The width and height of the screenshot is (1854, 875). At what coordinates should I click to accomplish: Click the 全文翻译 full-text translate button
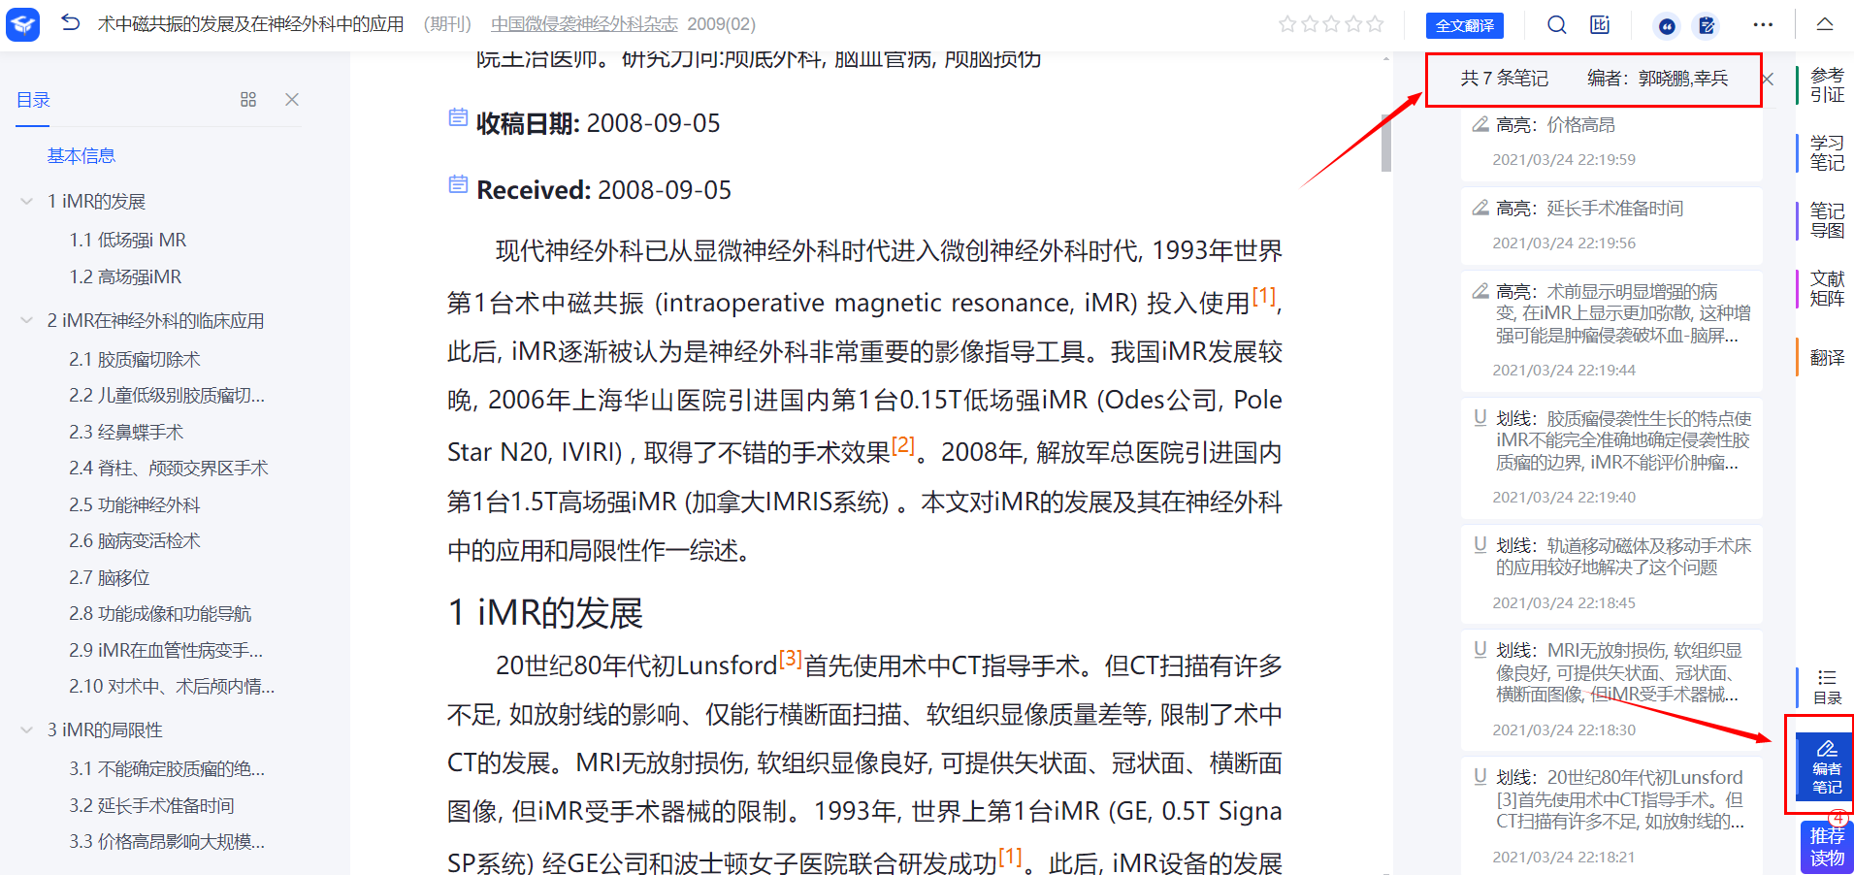(x=1464, y=26)
